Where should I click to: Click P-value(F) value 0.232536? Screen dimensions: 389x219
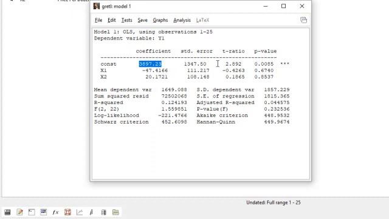[277, 109]
